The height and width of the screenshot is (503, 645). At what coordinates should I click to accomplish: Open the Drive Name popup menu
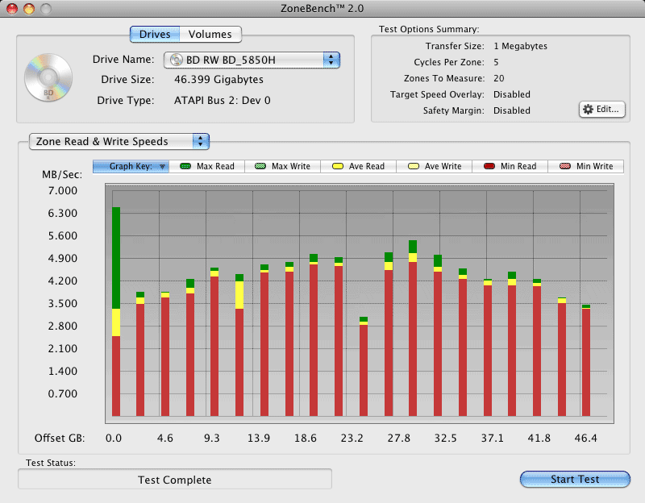point(252,60)
